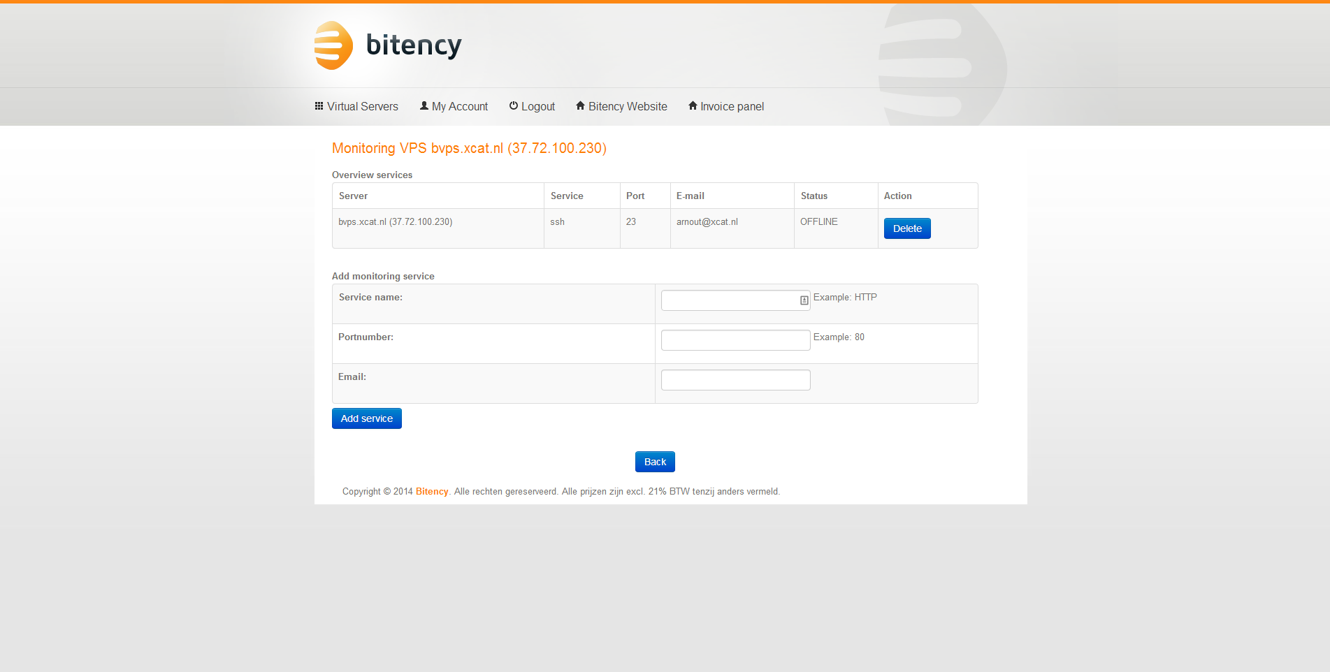Click the OFFLINE status cell in table
Viewport: 1330px width, 672px height.
click(x=818, y=222)
